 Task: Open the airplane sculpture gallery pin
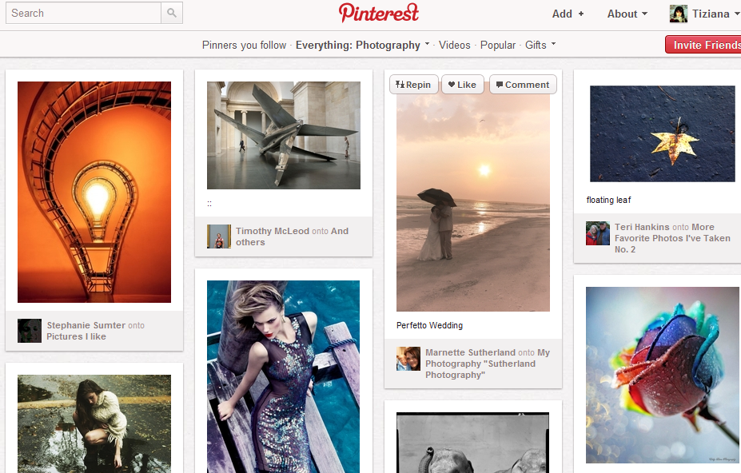coord(284,135)
